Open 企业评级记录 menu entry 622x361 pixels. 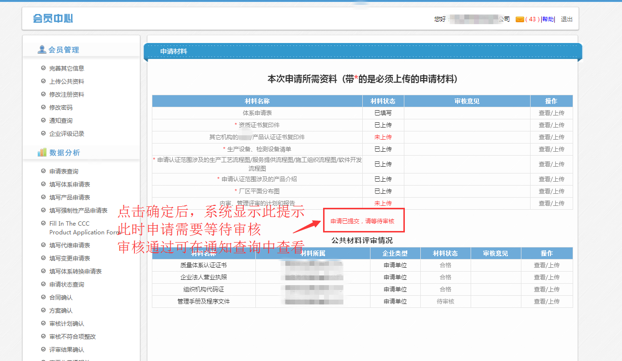point(67,133)
